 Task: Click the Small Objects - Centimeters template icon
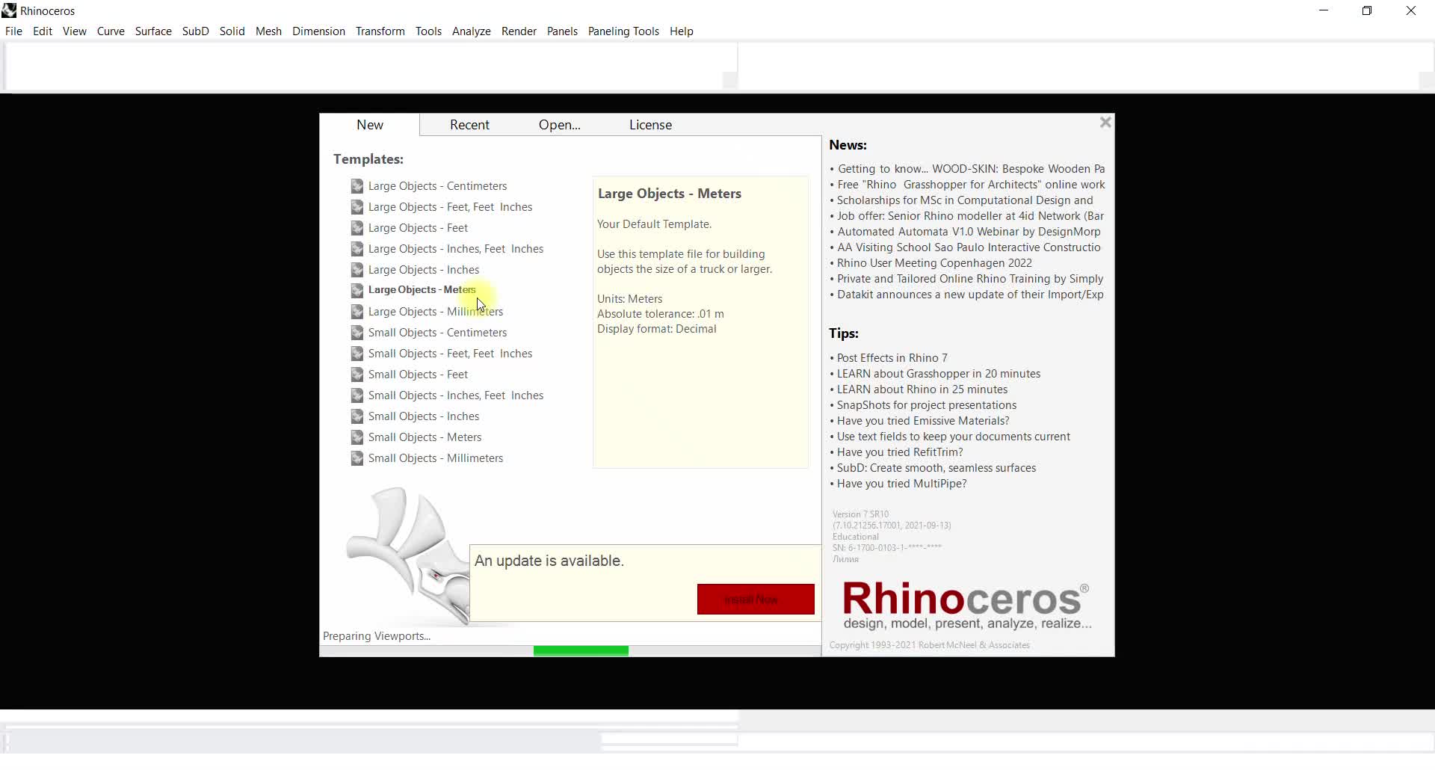[x=357, y=333]
